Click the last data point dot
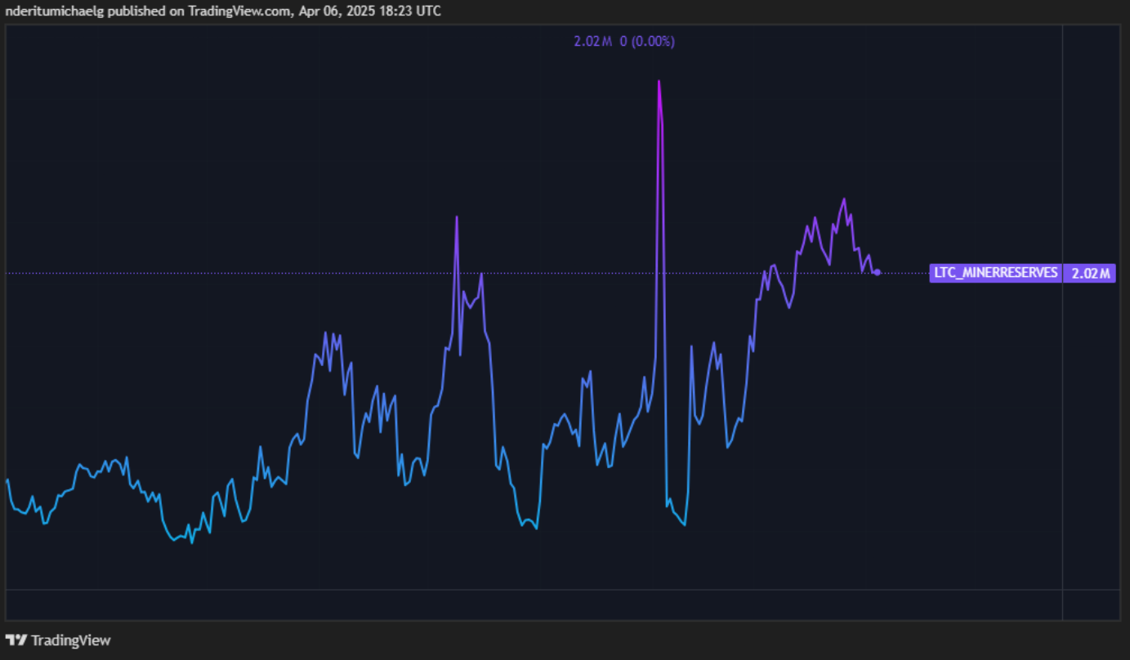This screenshot has height=660, width=1130. tap(878, 272)
